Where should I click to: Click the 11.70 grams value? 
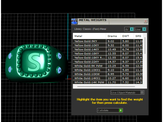(112, 82)
